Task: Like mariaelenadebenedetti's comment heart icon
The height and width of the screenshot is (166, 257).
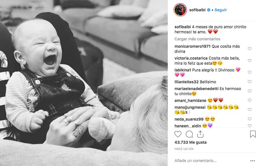Action: click(x=249, y=91)
